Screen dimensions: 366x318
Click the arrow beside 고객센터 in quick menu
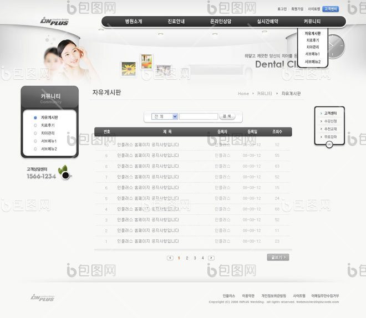321,113
